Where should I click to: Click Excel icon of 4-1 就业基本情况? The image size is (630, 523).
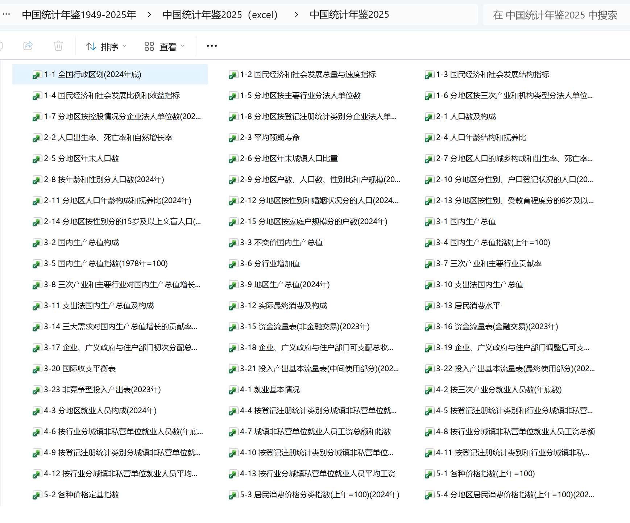[233, 390]
